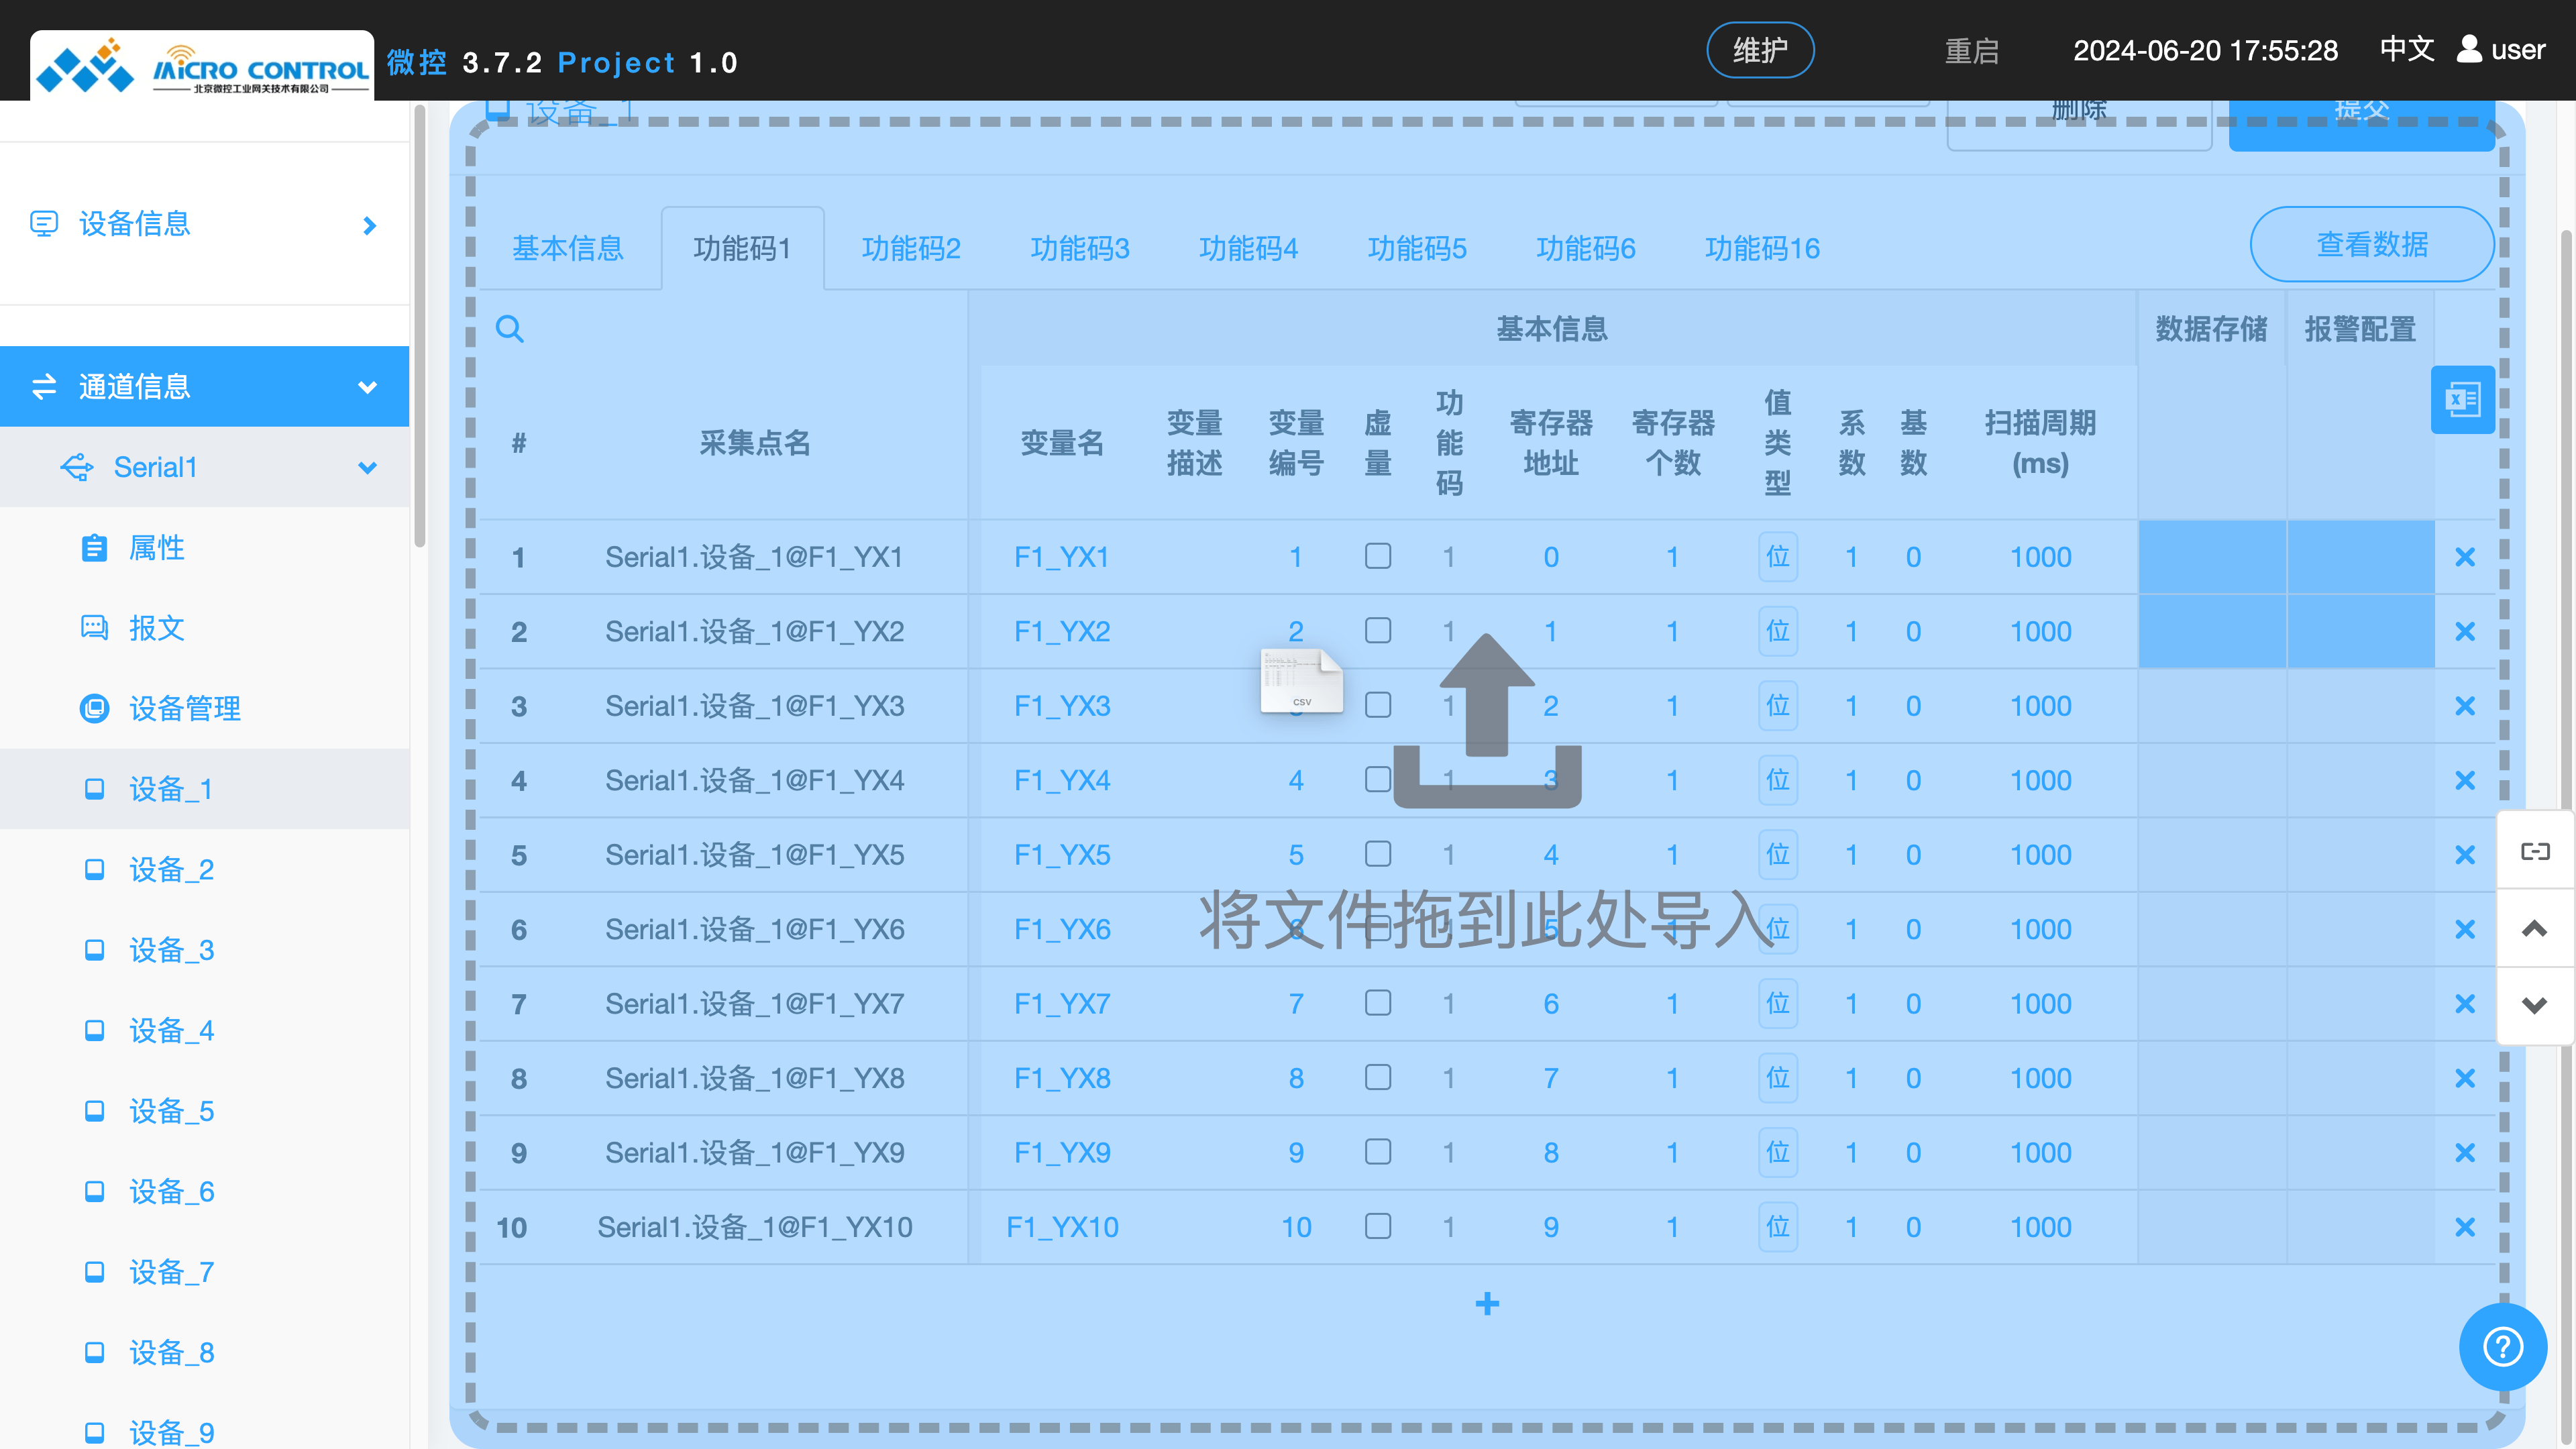Open 设备管理 in the sidebar
The width and height of the screenshot is (2576, 1449).
click(x=185, y=708)
